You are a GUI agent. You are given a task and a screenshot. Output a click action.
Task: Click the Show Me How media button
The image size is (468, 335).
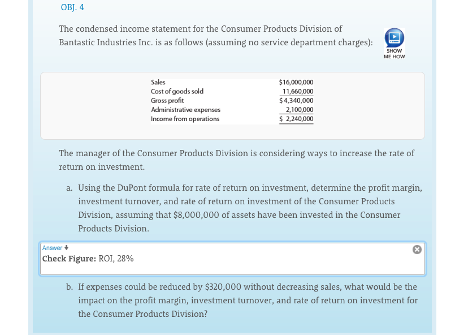coord(393,42)
